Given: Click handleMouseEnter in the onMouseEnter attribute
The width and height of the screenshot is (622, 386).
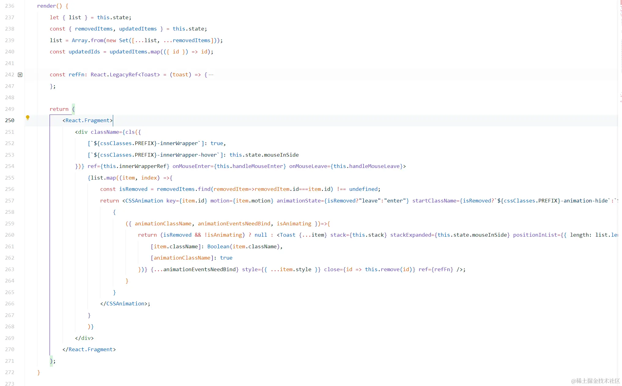Looking at the screenshot, I should click(x=257, y=166).
